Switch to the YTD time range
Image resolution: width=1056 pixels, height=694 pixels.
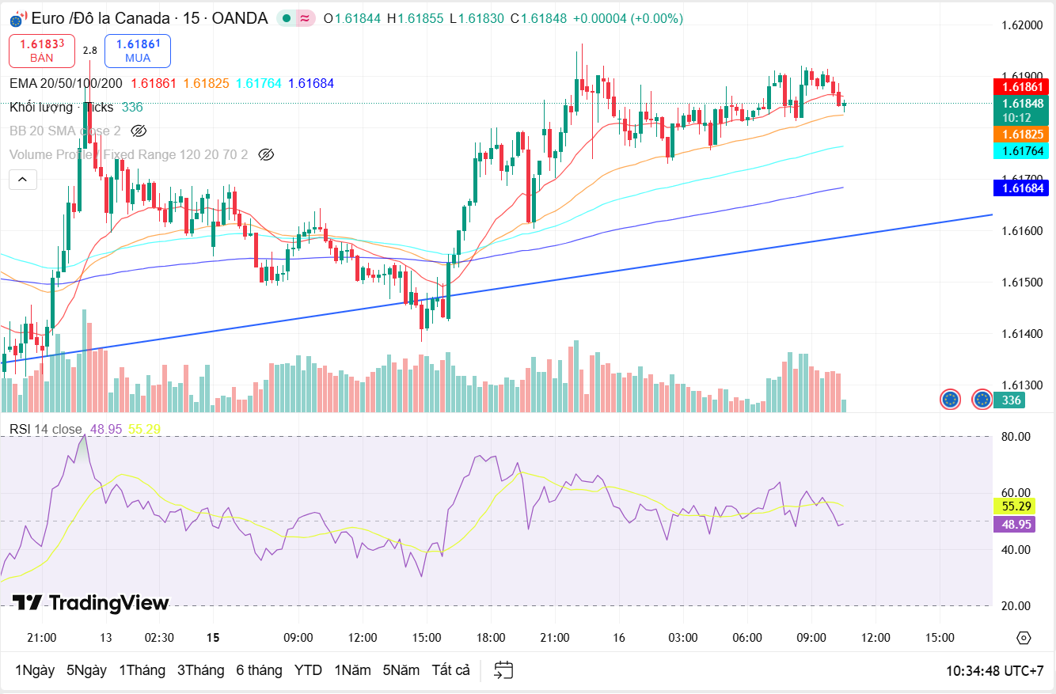308,670
